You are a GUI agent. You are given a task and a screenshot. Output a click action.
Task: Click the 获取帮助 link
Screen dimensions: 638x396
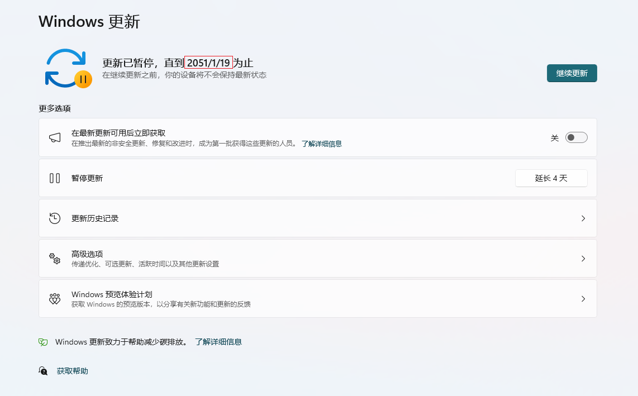[73, 371]
